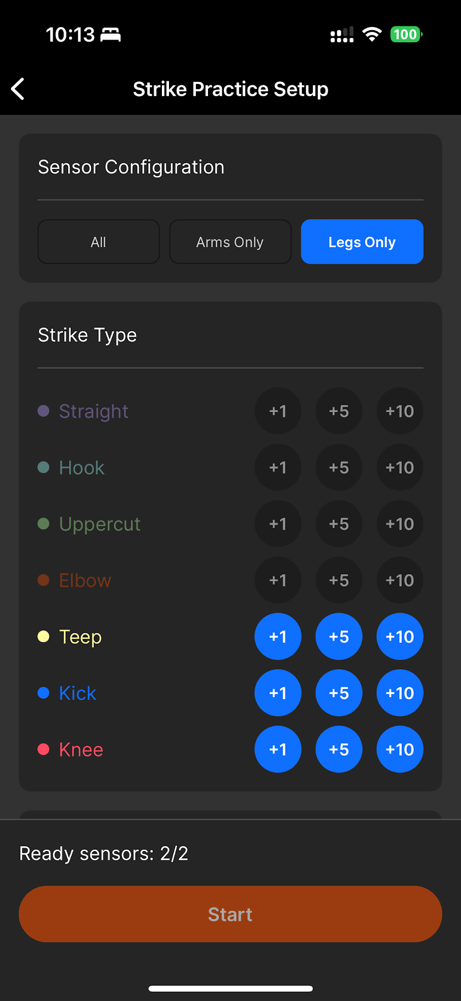Tap the purple Straight color dot
The image size is (461, 1001).
pyautogui.click(x=44, y=410)
